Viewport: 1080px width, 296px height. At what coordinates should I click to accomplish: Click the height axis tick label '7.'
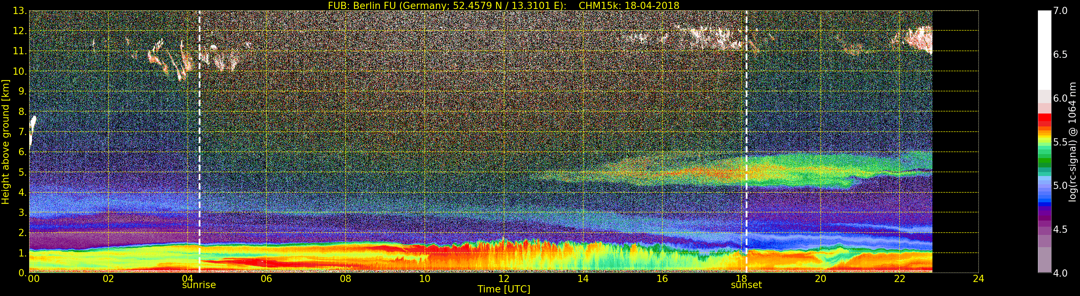click(22, 132)
